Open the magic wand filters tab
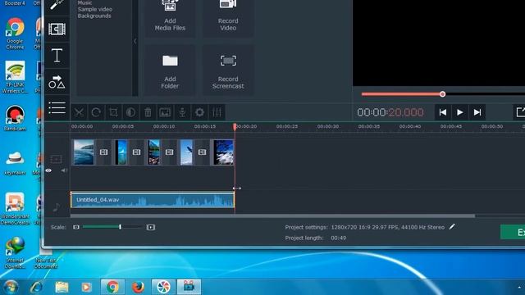Image resolution: width=525 pixels, height=295 pixels. [x=57, y=5]
